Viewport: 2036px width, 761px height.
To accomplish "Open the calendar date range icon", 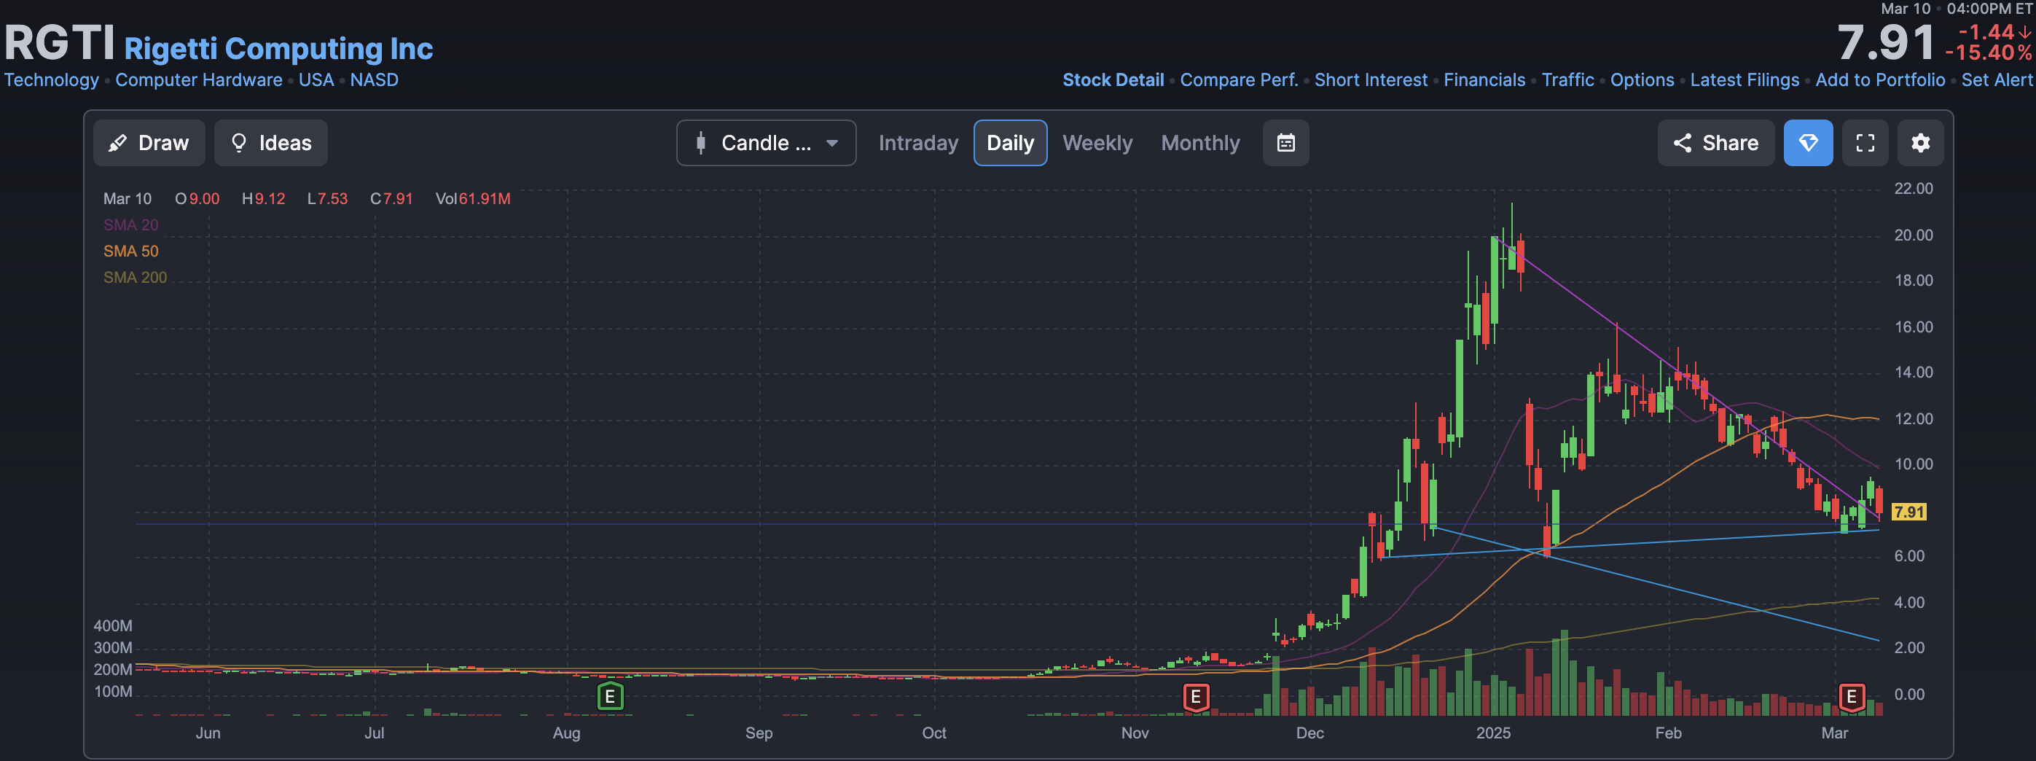I will pos(1285,143).
